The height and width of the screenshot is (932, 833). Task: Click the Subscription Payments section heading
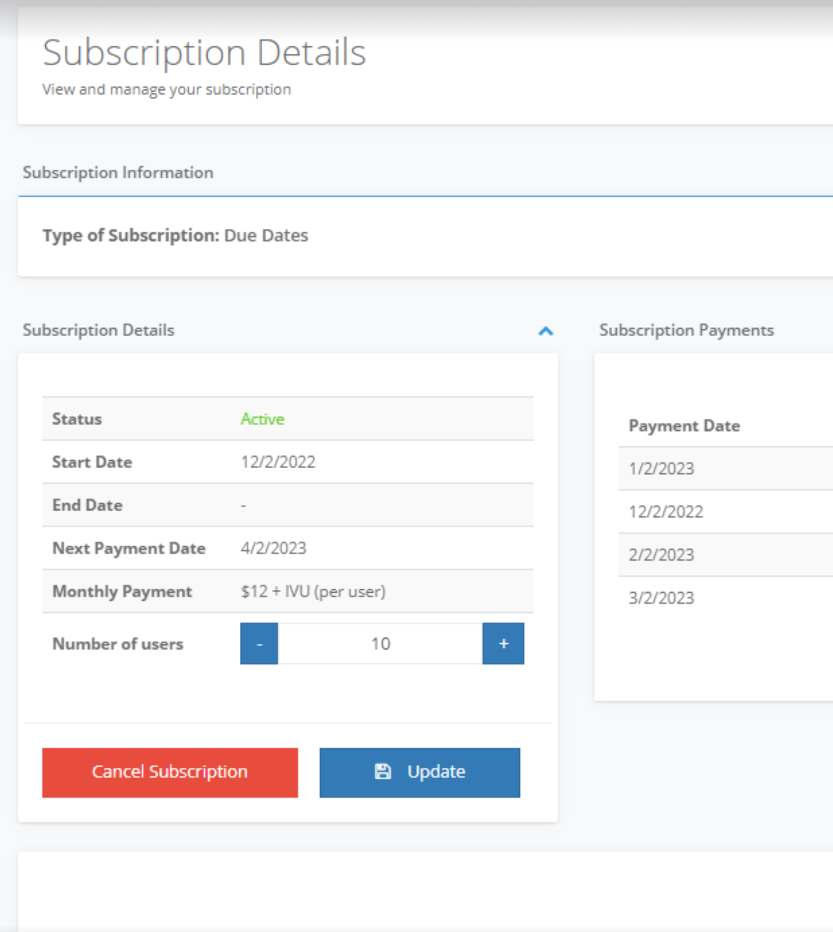686,330
